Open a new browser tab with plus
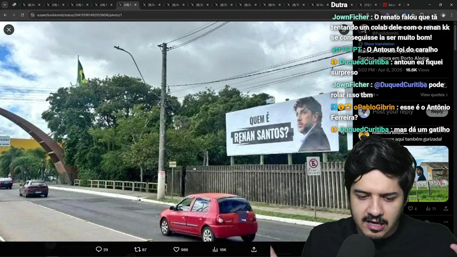 point(408,5)
